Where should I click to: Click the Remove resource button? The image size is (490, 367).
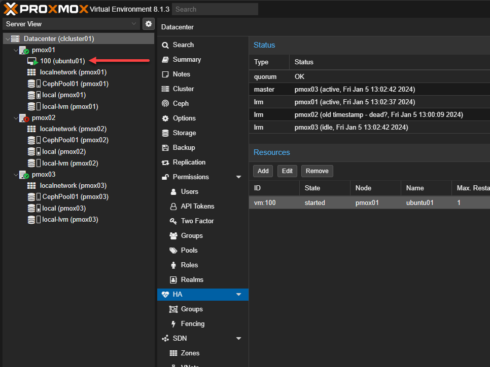coord(317,171)
